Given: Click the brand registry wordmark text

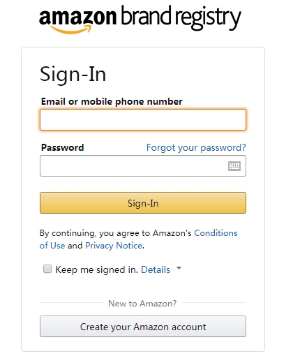Looking at the screenshot, I should tap(181, 17).
